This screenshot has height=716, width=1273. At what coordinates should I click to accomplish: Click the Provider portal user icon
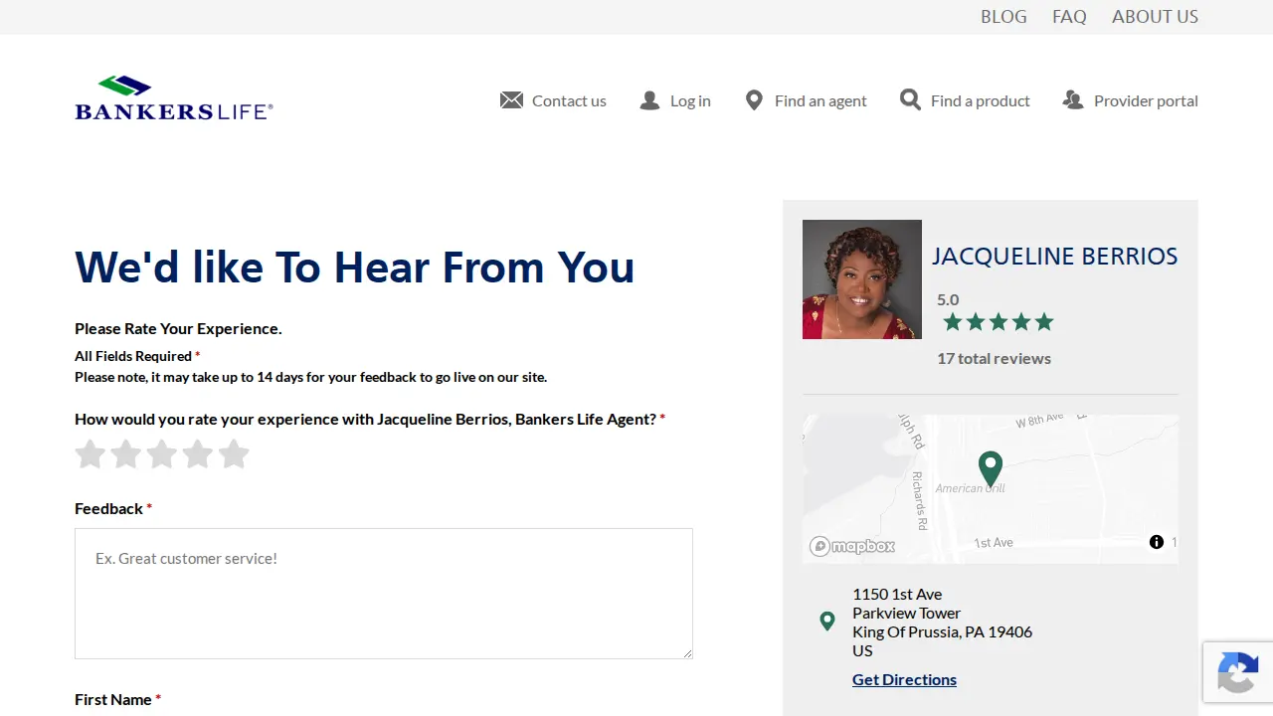[1073, 100]
